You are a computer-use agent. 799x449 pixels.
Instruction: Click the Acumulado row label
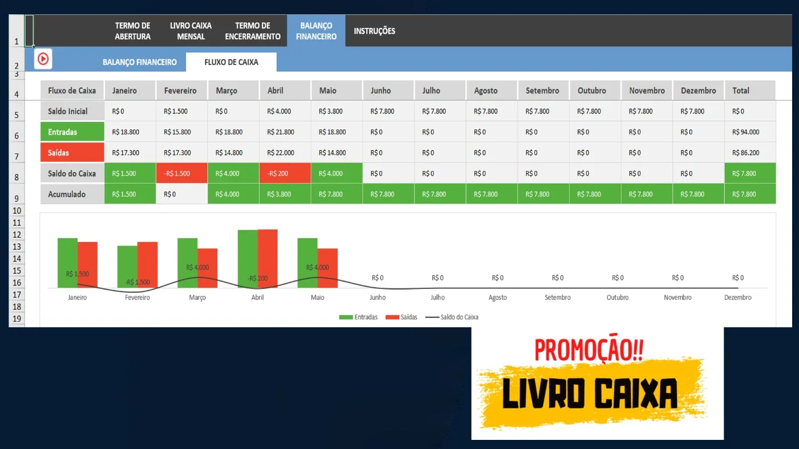(72, 194)
